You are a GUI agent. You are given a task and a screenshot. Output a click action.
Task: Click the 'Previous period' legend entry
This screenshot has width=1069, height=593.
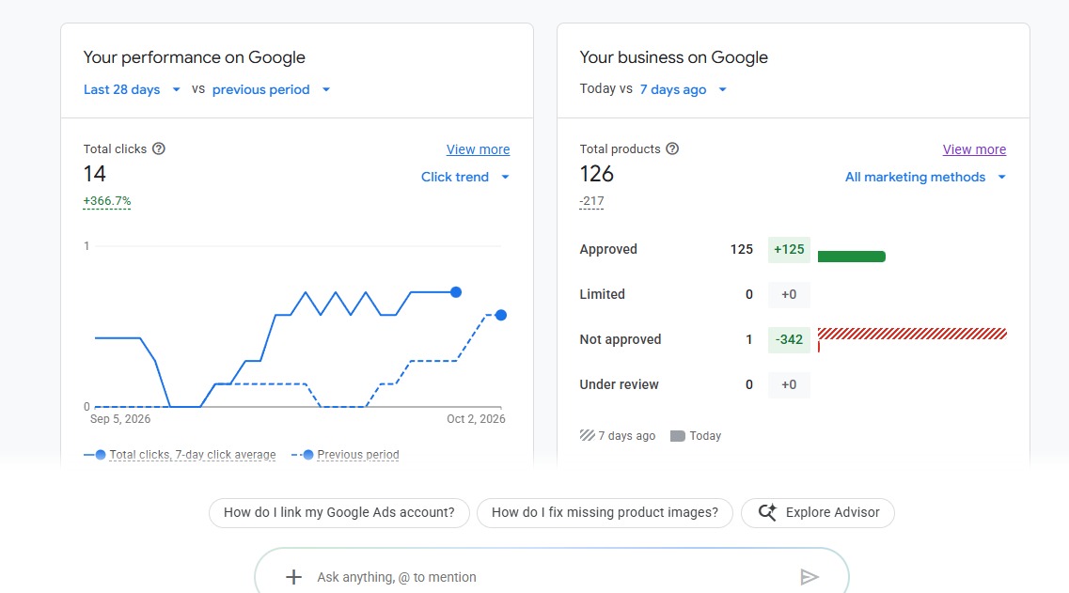tap(346, 455)
